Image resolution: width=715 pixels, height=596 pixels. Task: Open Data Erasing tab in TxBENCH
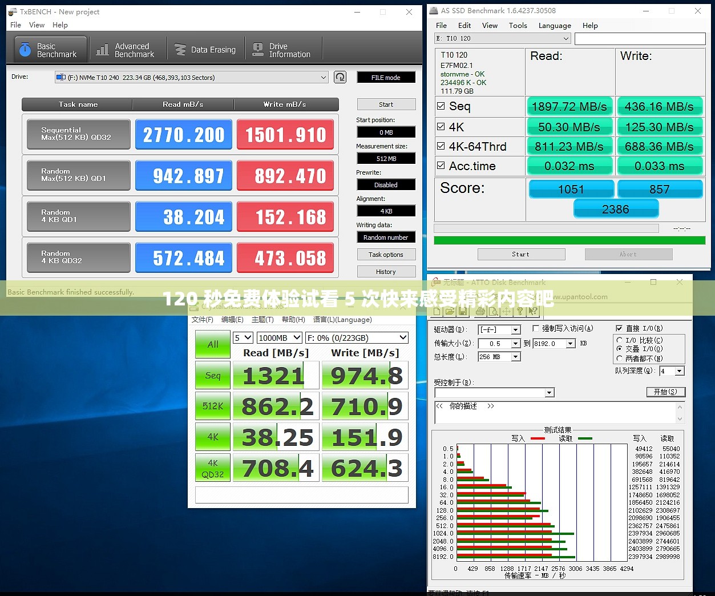click(205, 50)
